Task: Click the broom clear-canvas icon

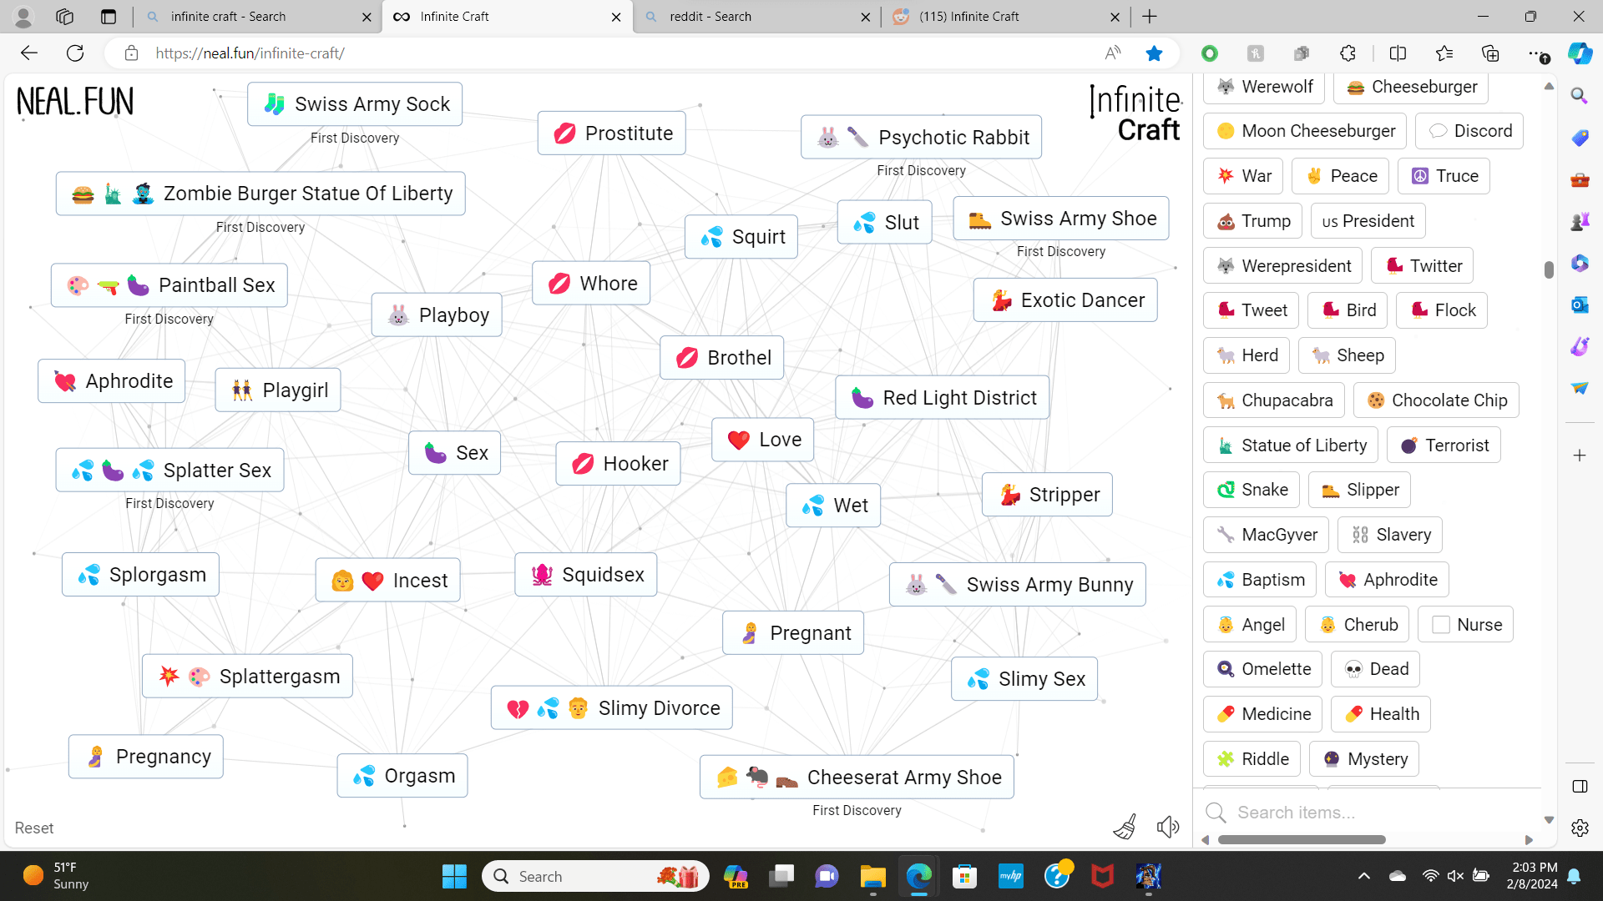Action: coord(1125,827)
